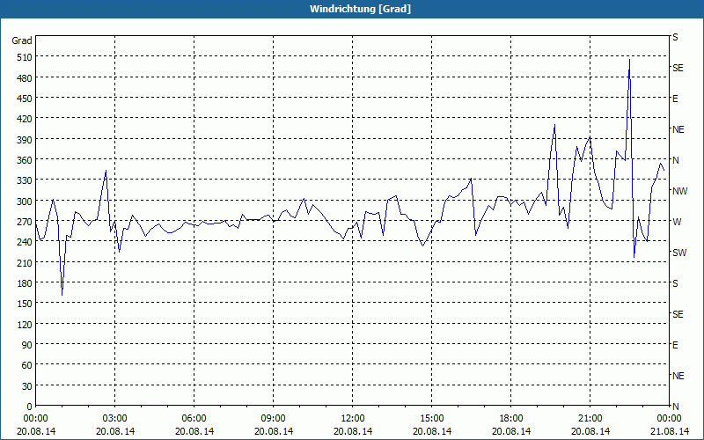
Task: Click the "21.08.14" date label
Action: 670,431
